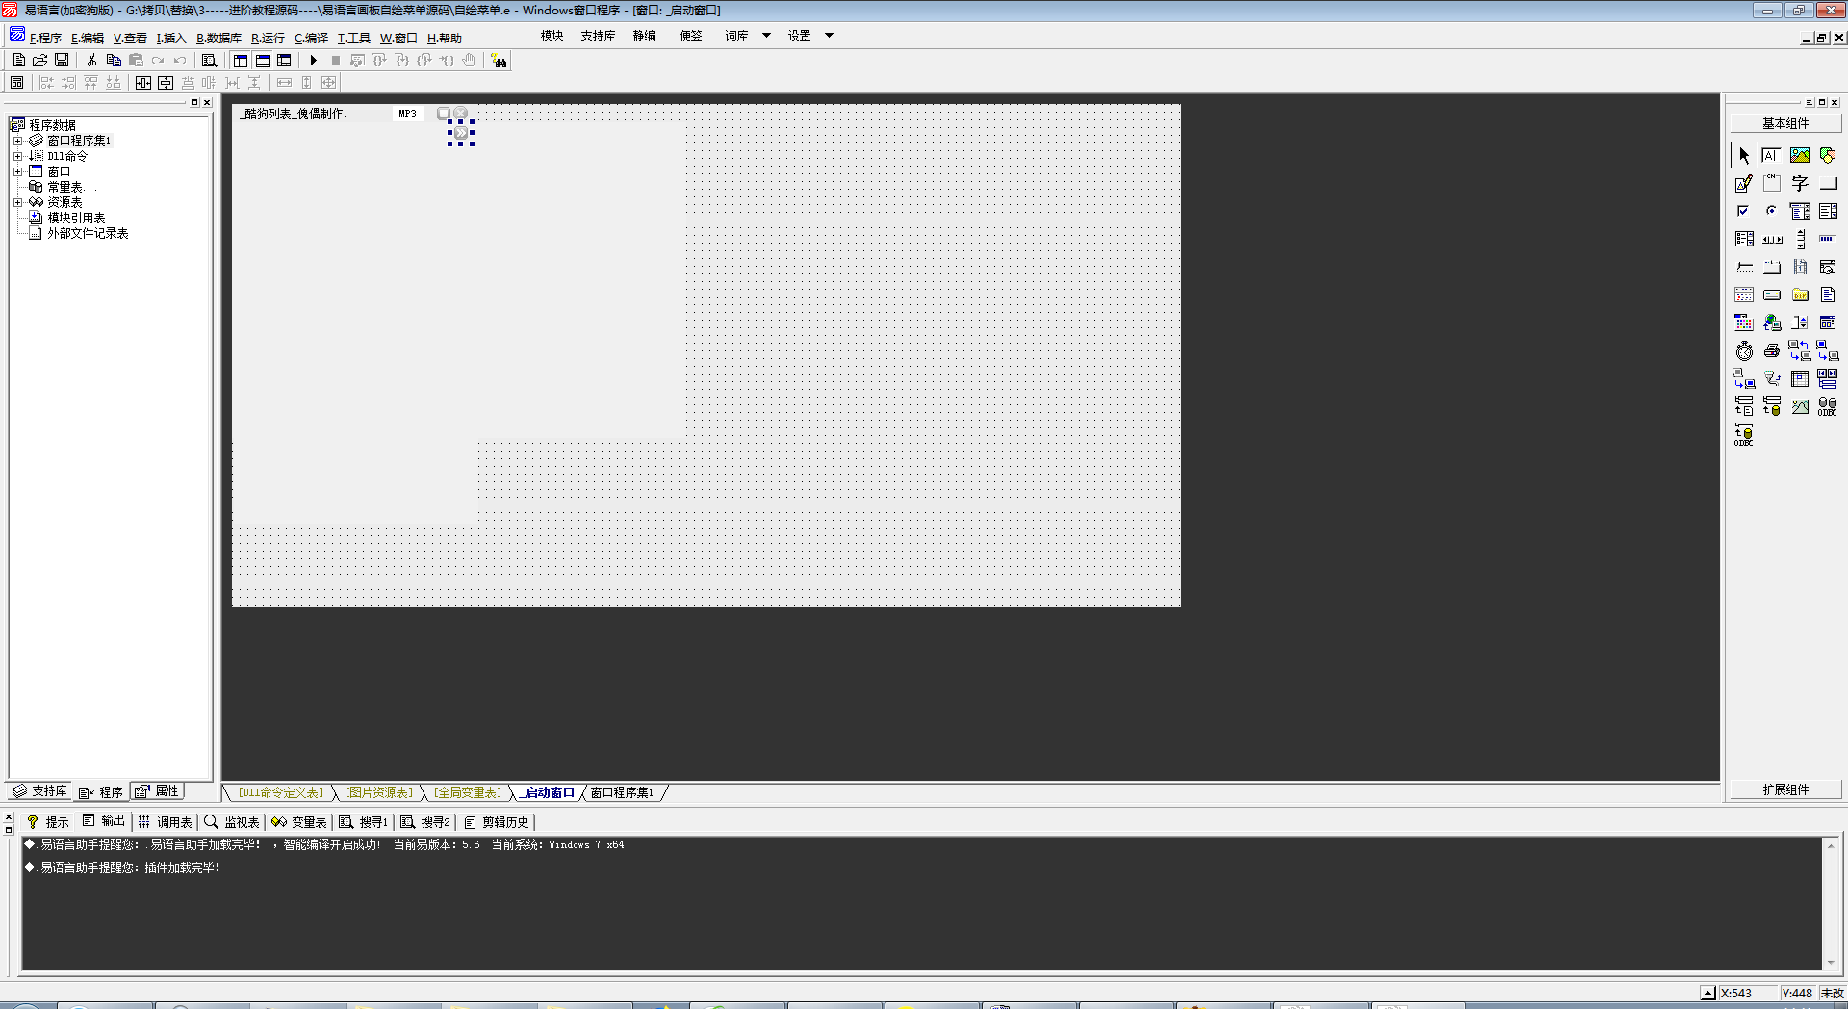Image resolution: width=1848 pixels, height=1009 pixels.
Task: Switch to the [Dll命令定义表] tab
Action: tap(281, 793)
